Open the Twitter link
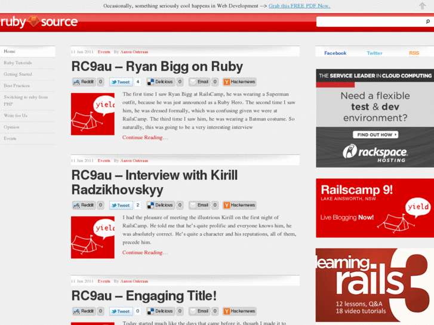434x325 pixels. point(374,53)
